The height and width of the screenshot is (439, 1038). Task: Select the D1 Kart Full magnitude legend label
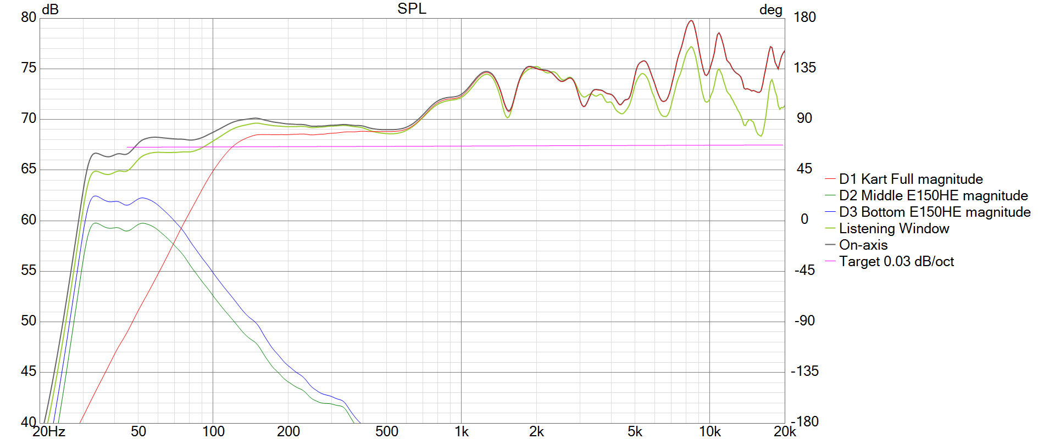[911, 179]
